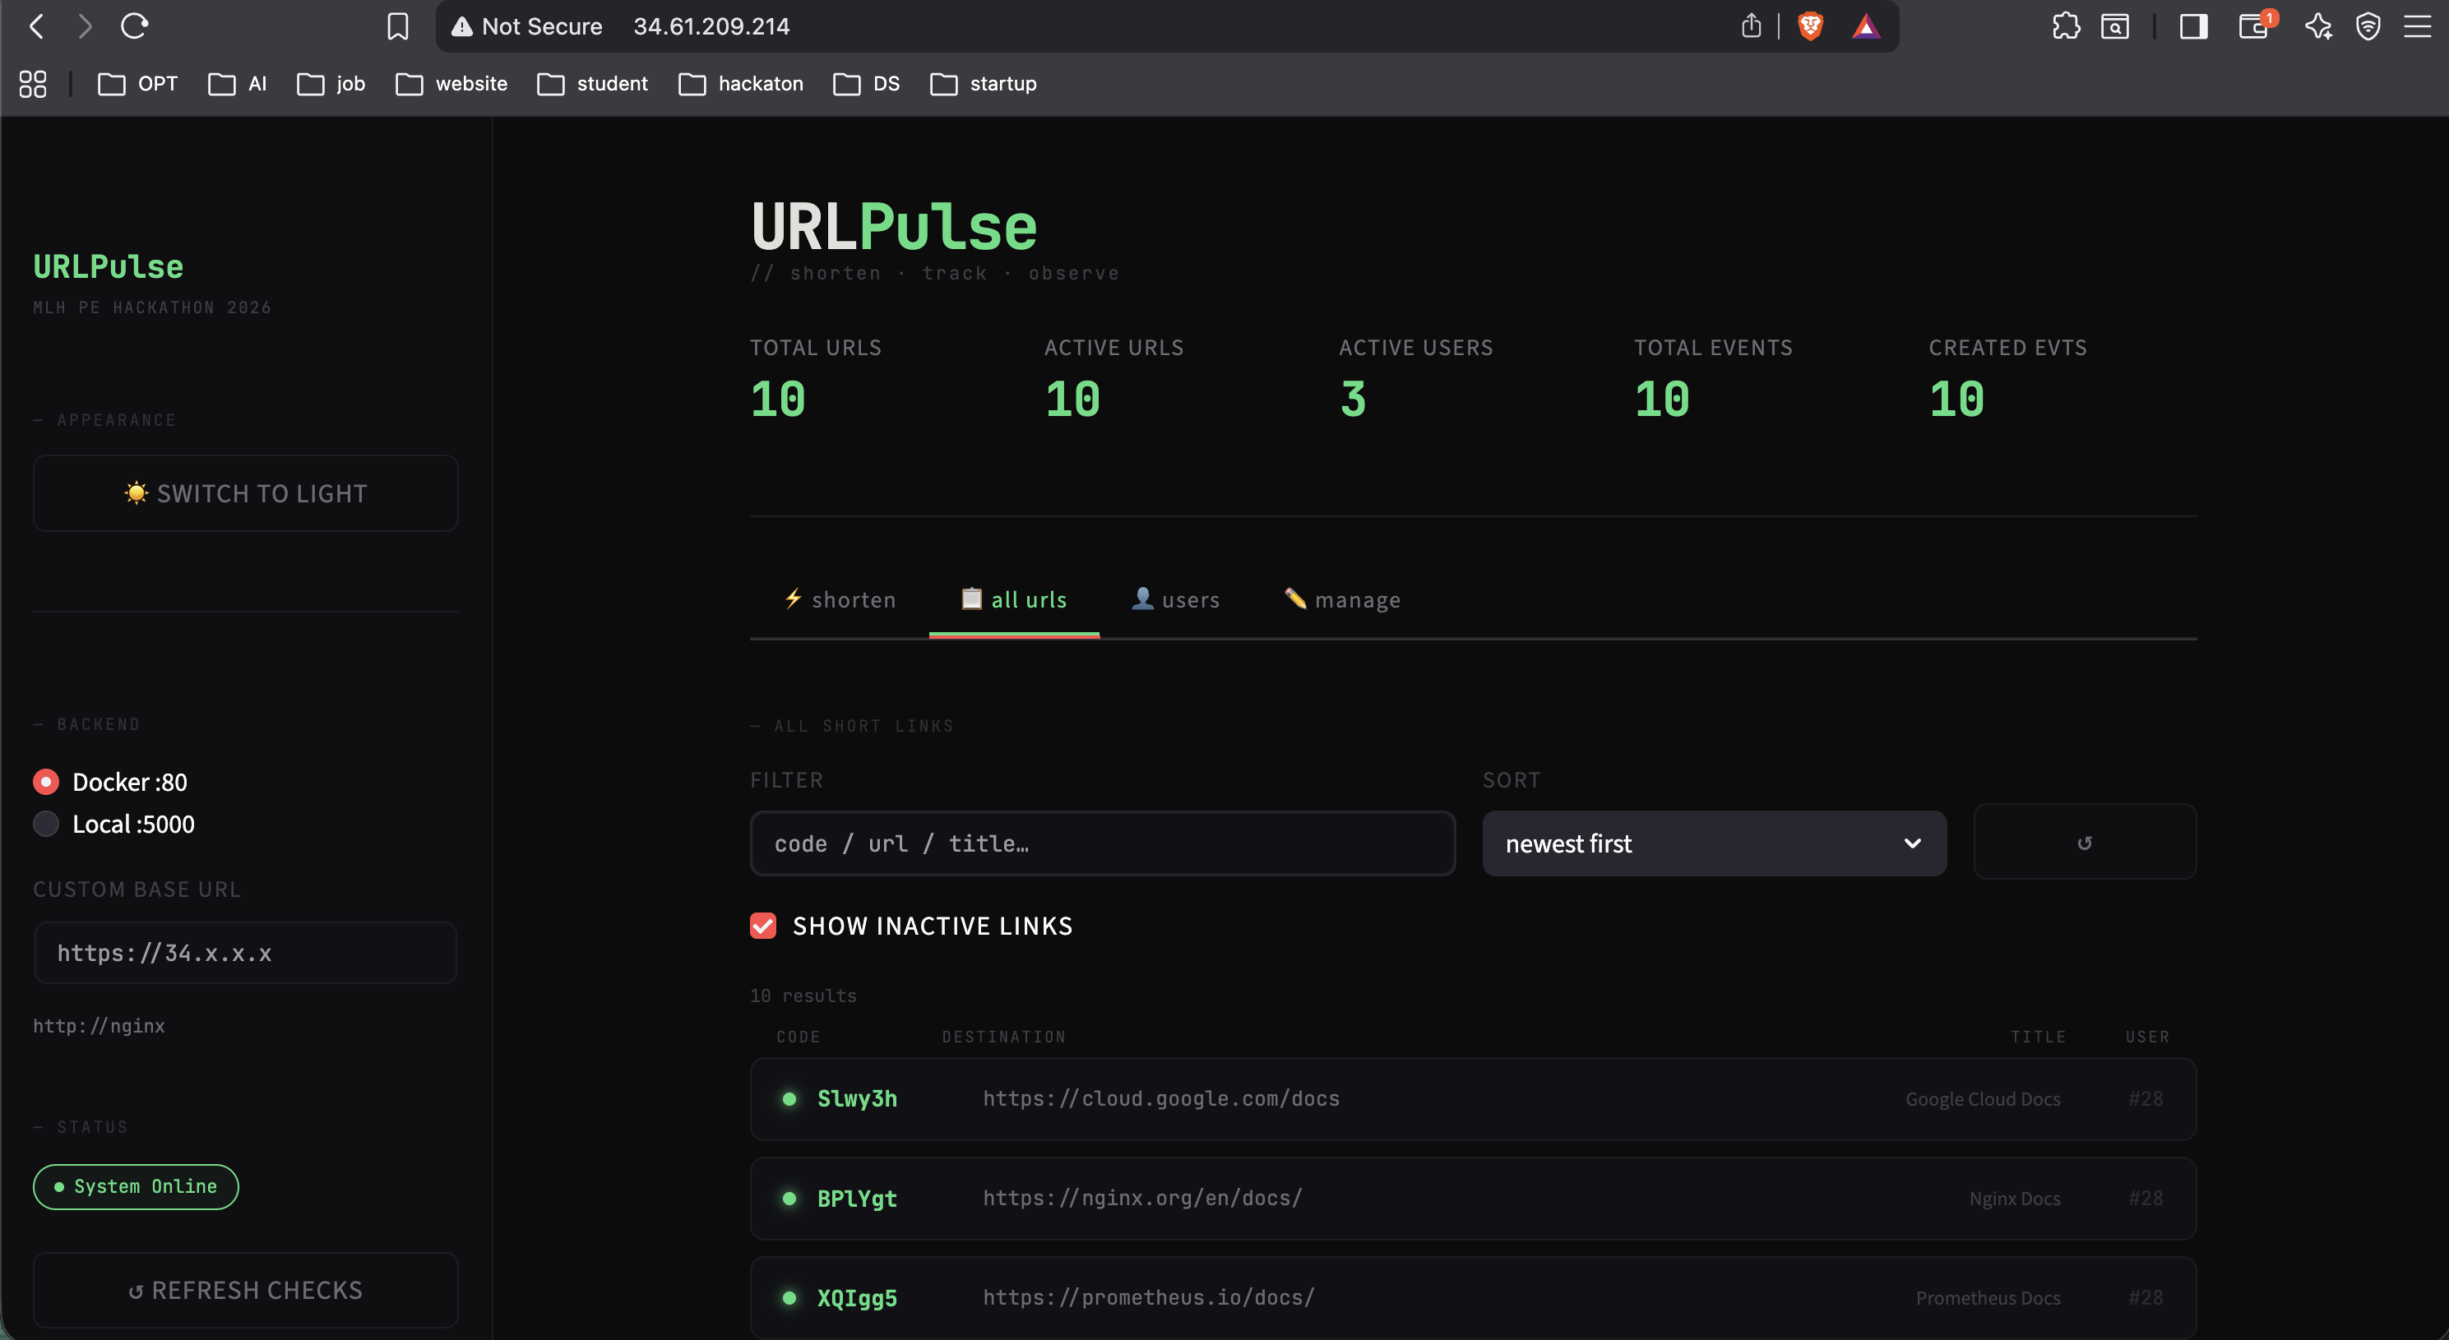The height and width of the screenshot is (1340, 2449).
Task: Click the share icon in address bar
Action: [1751, 25]
